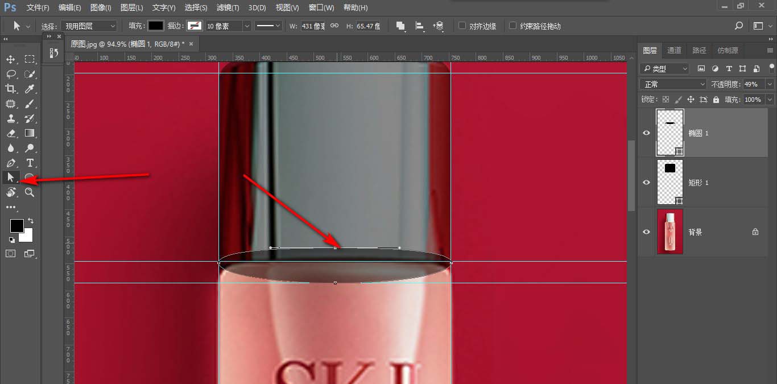Open the 正常 blend mode dropdown
Image resolution: width=777 pixels, height=384 pixels.
pyautogui.click(x=673, y=84)
